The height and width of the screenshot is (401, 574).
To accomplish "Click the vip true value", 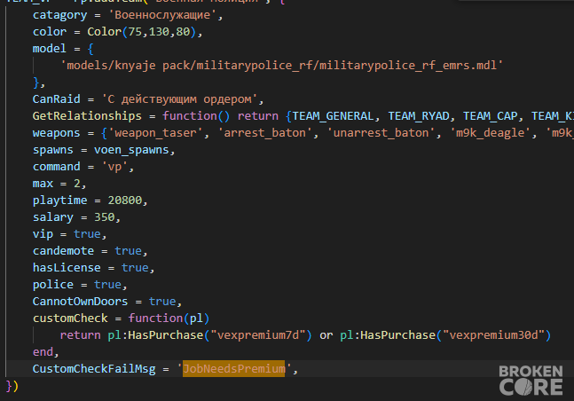I will pos(87,234).
